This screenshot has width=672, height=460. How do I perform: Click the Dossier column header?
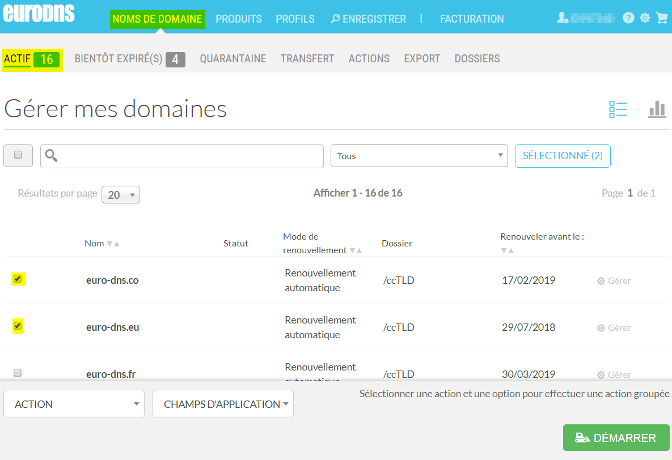tap(397, 243)
